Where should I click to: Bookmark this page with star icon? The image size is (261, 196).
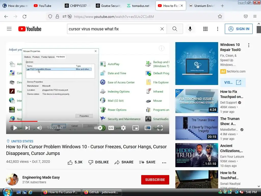click(x=220, y=17)
